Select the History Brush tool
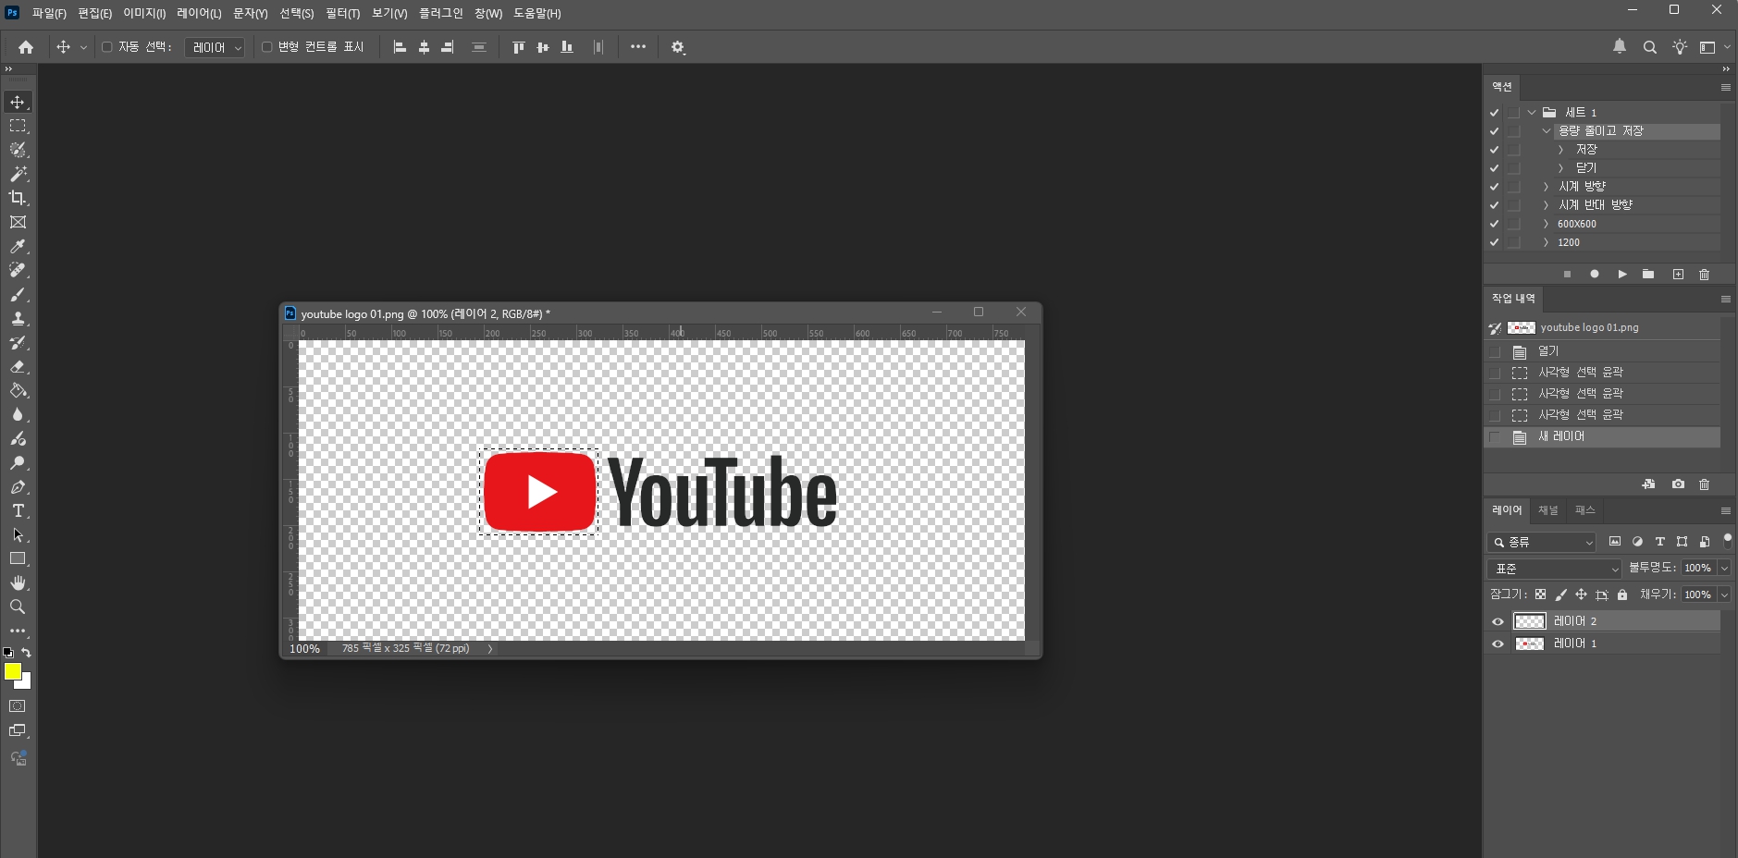 click(x=18, y=342)
